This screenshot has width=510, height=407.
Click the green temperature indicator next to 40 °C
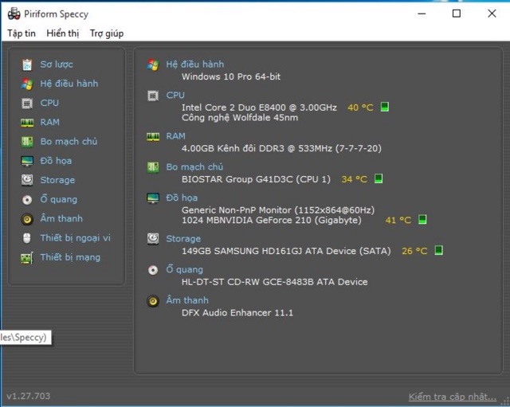tap(385, 107)
